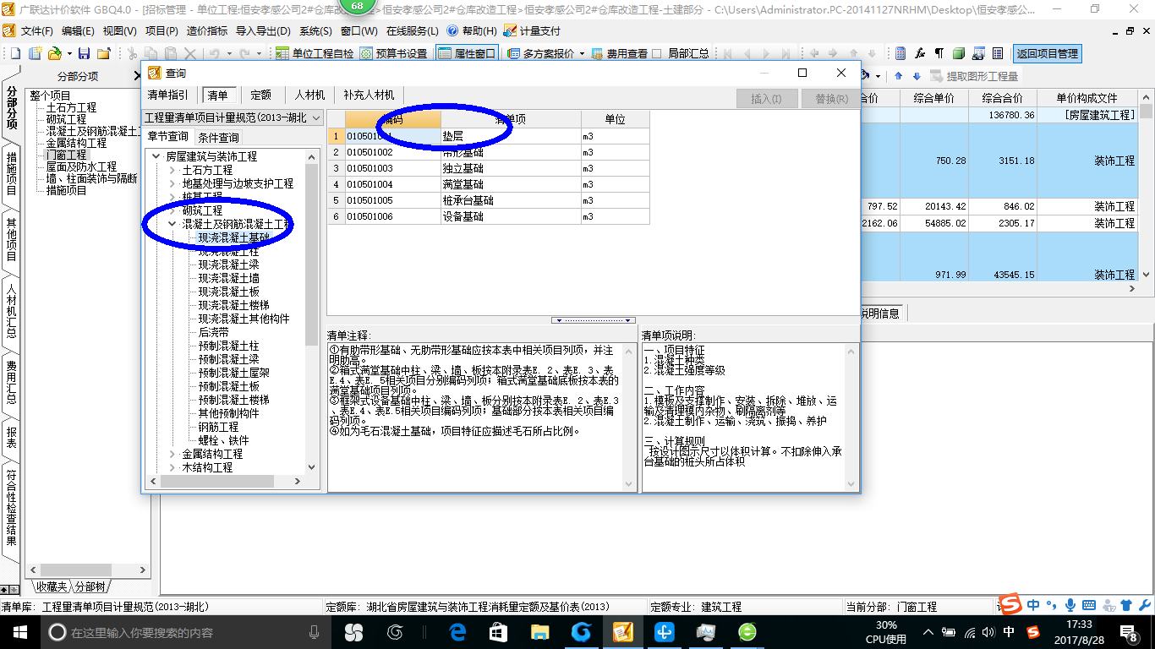Click 门窗工程 in the 分部分项 tree
Viewport: 1155px width, 649px height.
pos(66,155)
